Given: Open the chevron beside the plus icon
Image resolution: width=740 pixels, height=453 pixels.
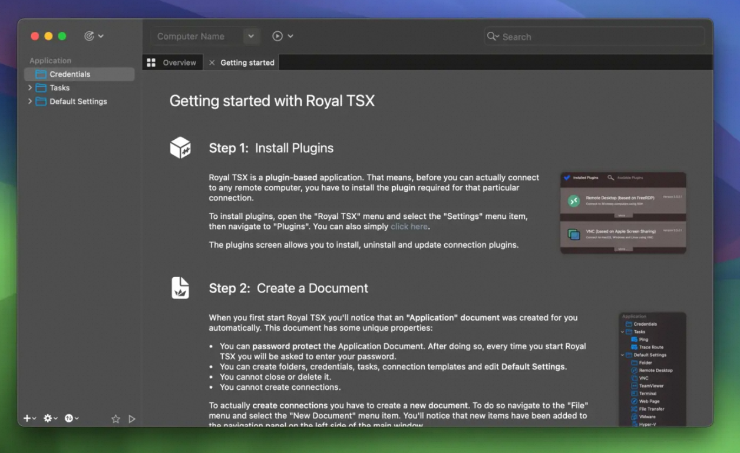Looking at the screenshot, I should point(34,419).
